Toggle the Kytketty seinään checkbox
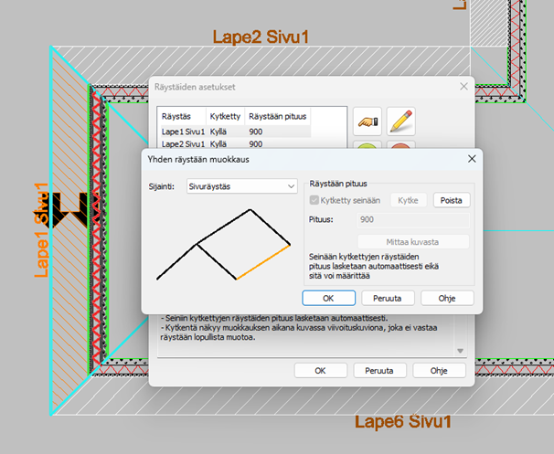554x454 pixels. (316, 199)
